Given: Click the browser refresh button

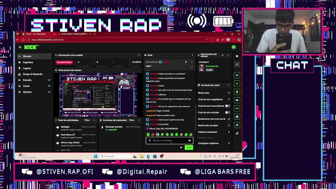Looking at the screenshot, I should click(23, 40).
